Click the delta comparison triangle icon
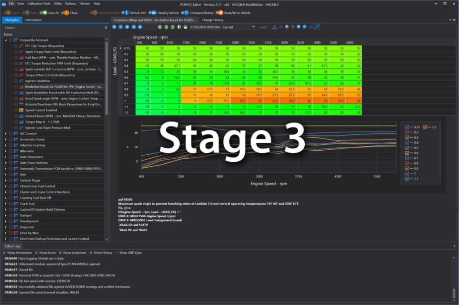The width and height of the screenshot is (459, 305). pos(274,27)
